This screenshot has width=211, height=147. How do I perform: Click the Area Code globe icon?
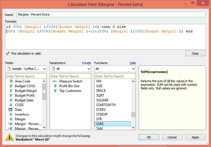(x=11, y=81)
